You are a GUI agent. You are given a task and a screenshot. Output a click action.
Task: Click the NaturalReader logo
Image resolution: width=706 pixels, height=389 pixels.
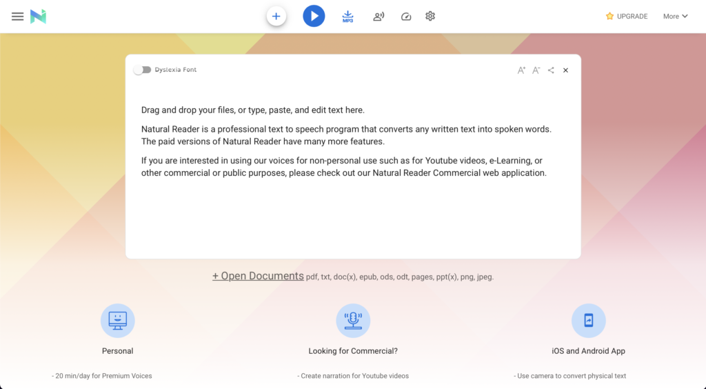39,17
